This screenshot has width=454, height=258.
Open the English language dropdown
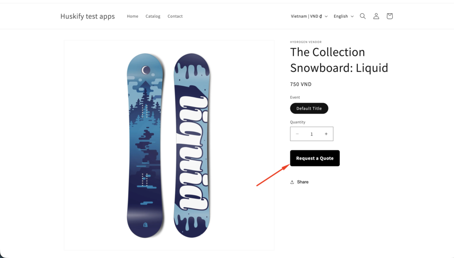pos(344,16)
